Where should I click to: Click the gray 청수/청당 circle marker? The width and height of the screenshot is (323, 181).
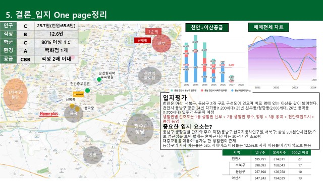point(140,129)
